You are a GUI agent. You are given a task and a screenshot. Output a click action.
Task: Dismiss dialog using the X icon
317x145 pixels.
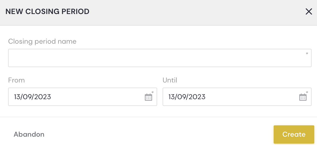309,12
